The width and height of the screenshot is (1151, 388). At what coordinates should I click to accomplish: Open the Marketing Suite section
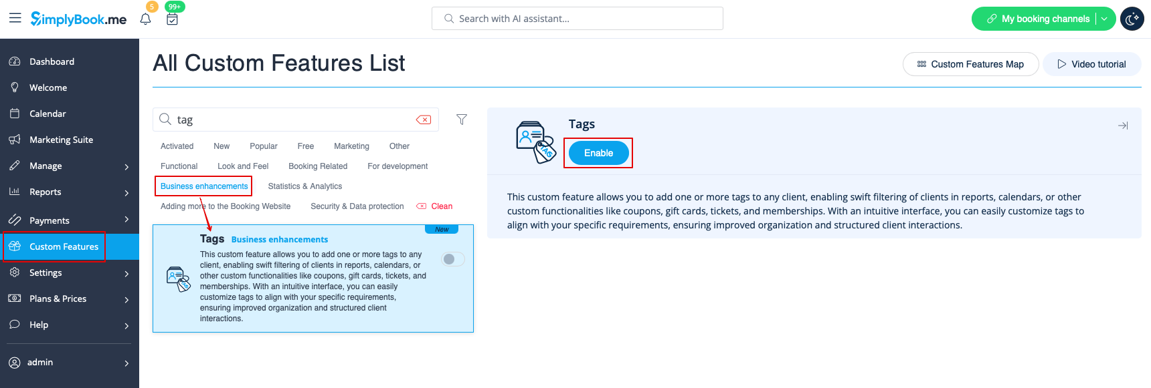pos(60,139)
